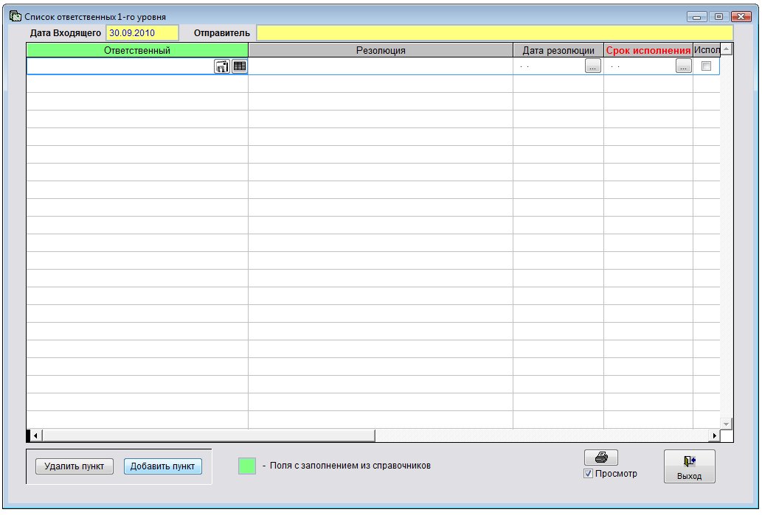Toggle the Просмотр checkbox
The height and width of the screenshot is (515, 762).
(588, 474)
